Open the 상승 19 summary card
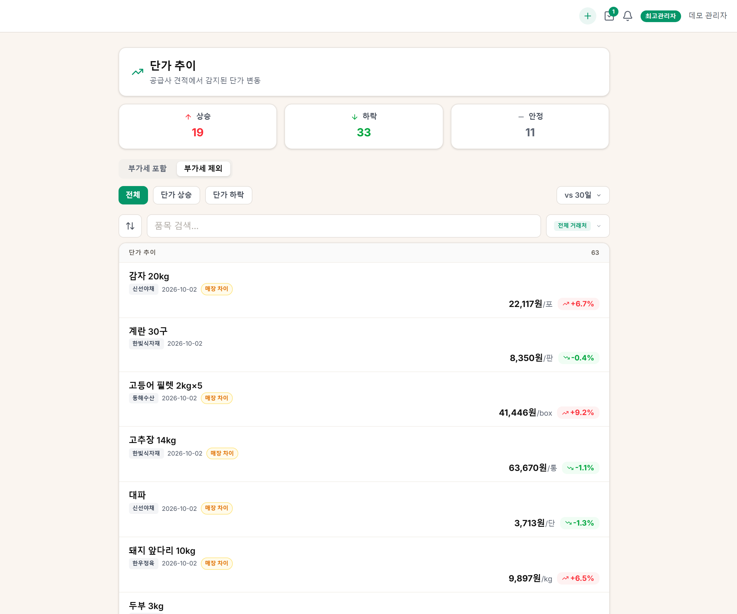Screen dimensions: 737x614 point(197,126)
